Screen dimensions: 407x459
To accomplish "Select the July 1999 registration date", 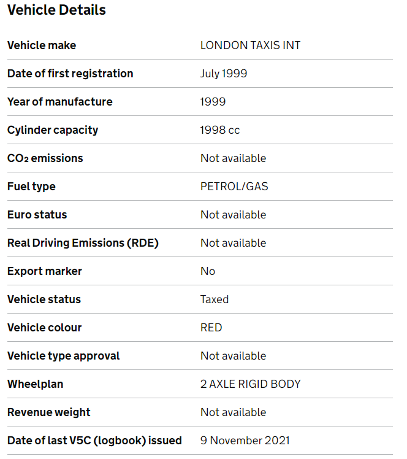I will [224, 74].
